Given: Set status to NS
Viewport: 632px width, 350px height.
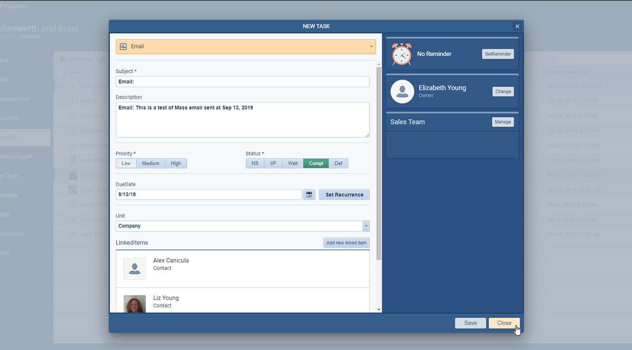Looking at the screenshot, I should [255, 163].
